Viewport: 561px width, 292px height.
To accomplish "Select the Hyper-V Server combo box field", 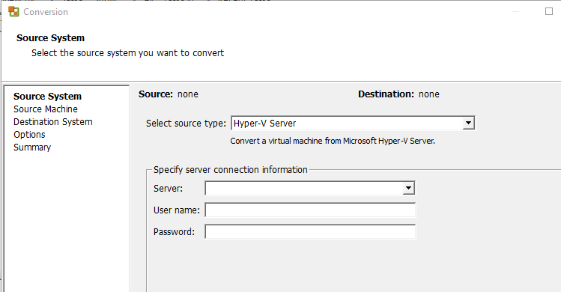I will click(x=353, y=123).
